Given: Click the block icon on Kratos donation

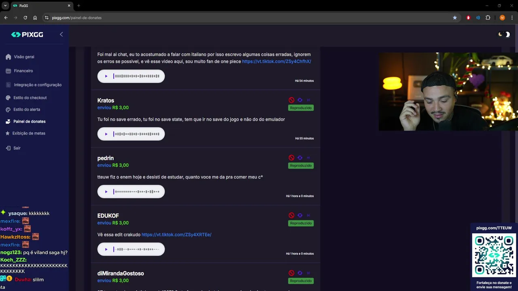Looking at the screenshot, I should point(291,100).
